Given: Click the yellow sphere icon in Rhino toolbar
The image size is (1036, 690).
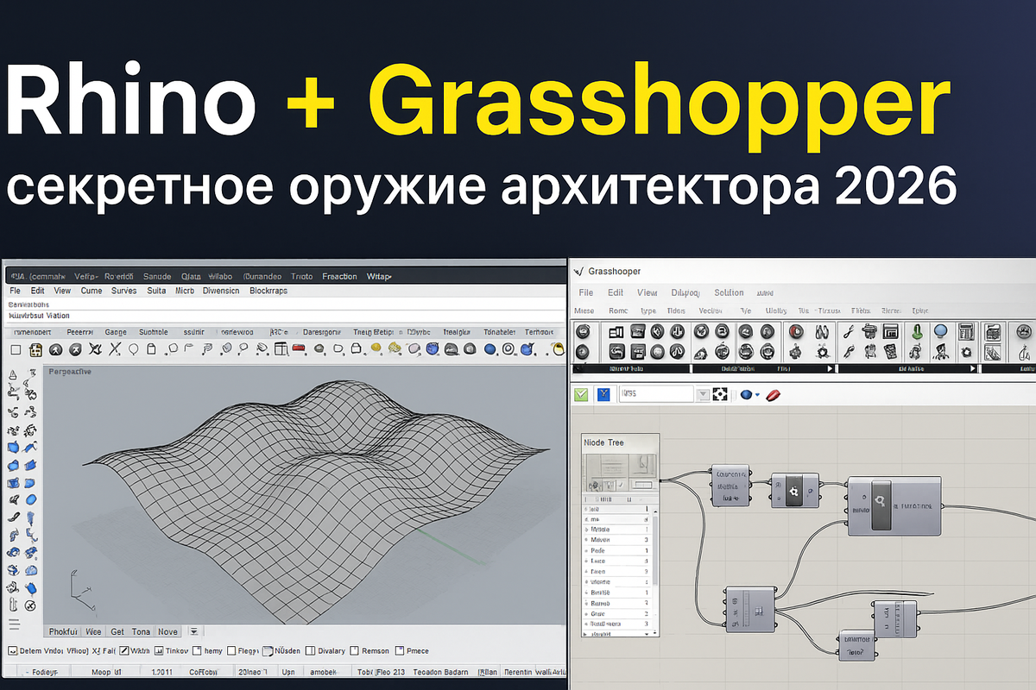Looking at the screenshot, I should (376, 348).
